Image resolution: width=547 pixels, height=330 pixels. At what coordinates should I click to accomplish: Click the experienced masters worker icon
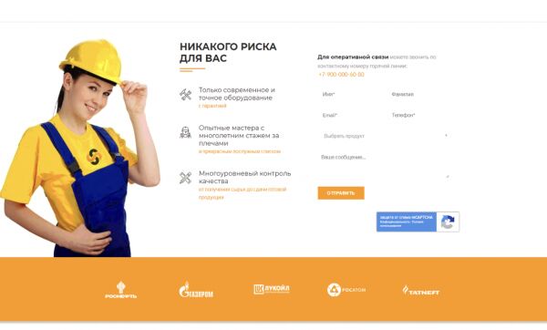pos(185,132)
